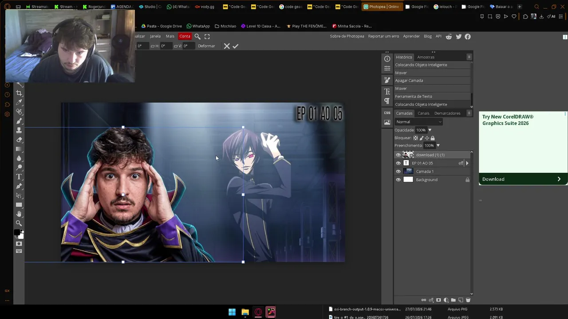The image size is (568, 319).
Task: Expand effects on EP 01 AO 05 layer
Action: tap(467, 163)
